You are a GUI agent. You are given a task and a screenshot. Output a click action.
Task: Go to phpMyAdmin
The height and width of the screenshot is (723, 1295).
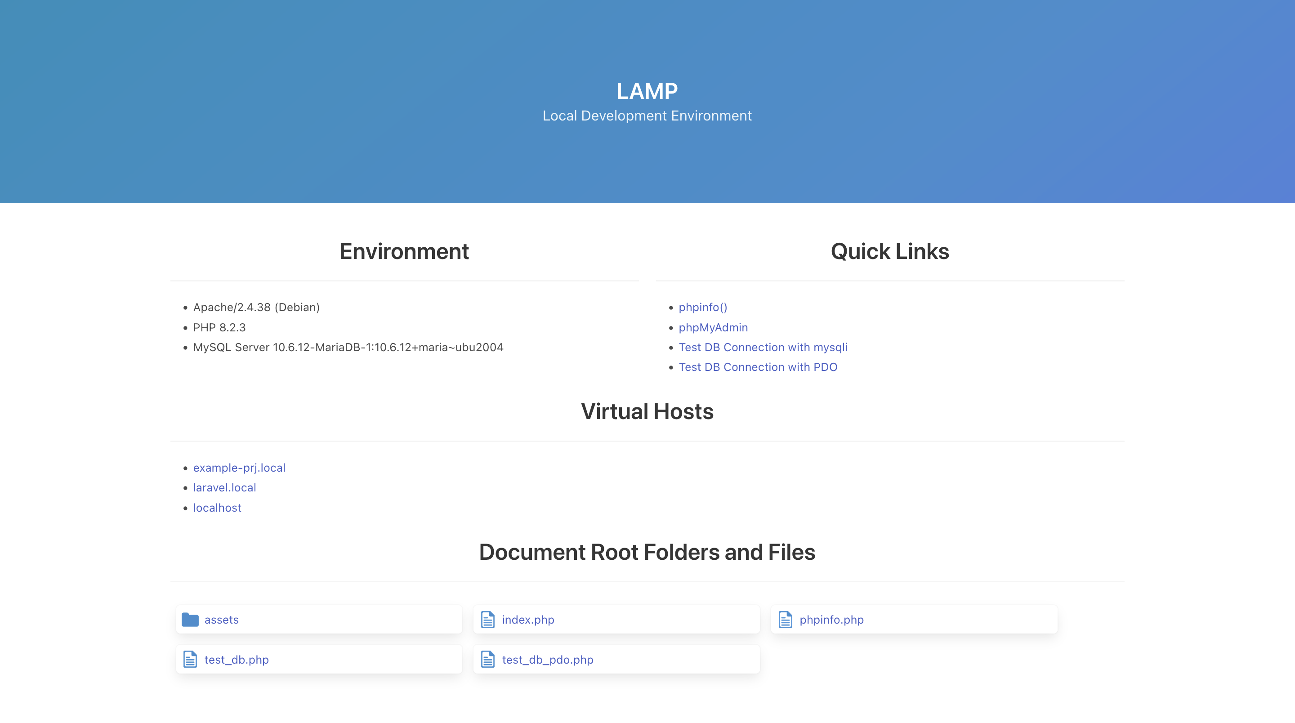[x=713, y=327]
